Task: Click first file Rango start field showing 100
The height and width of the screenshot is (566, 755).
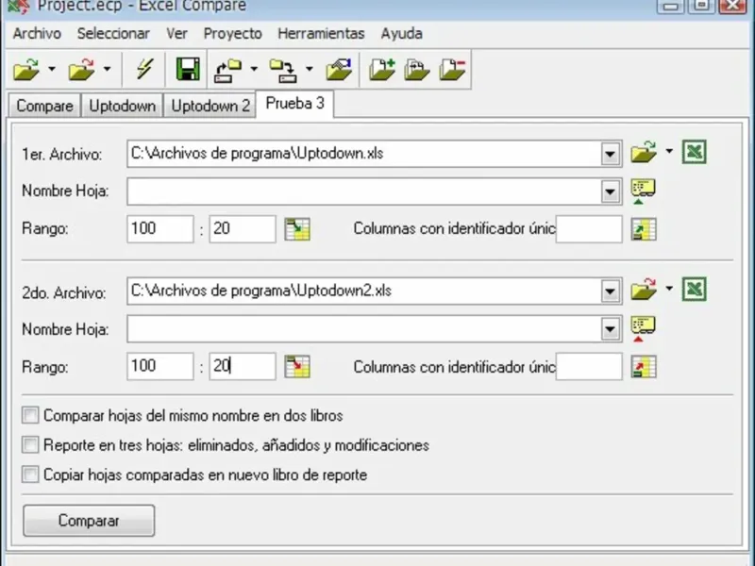Action: 160,229
